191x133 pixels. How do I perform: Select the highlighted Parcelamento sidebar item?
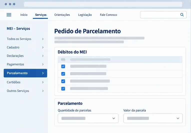pyautogui.click(x=25, y=73)
